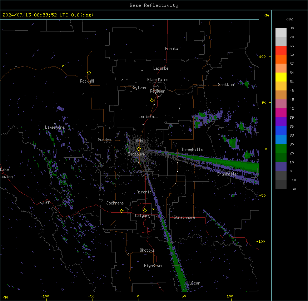
Task: Pick the white 80-70 dBZ legend swatch
Action: pos(281,33)
